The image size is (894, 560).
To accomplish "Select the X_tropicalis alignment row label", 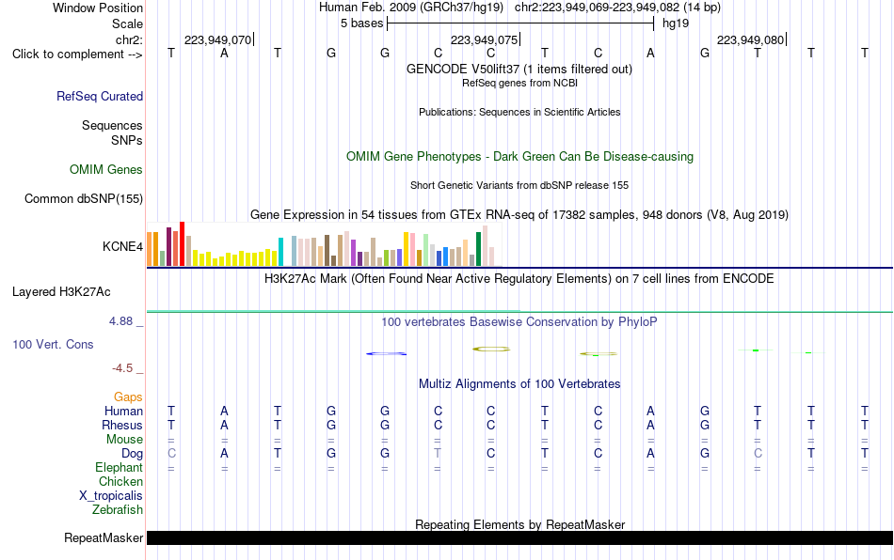I will [x=111, y=496].
